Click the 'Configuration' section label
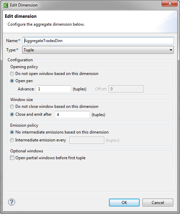This screenshot has width=180, height=214. click(x=20, y=60)
